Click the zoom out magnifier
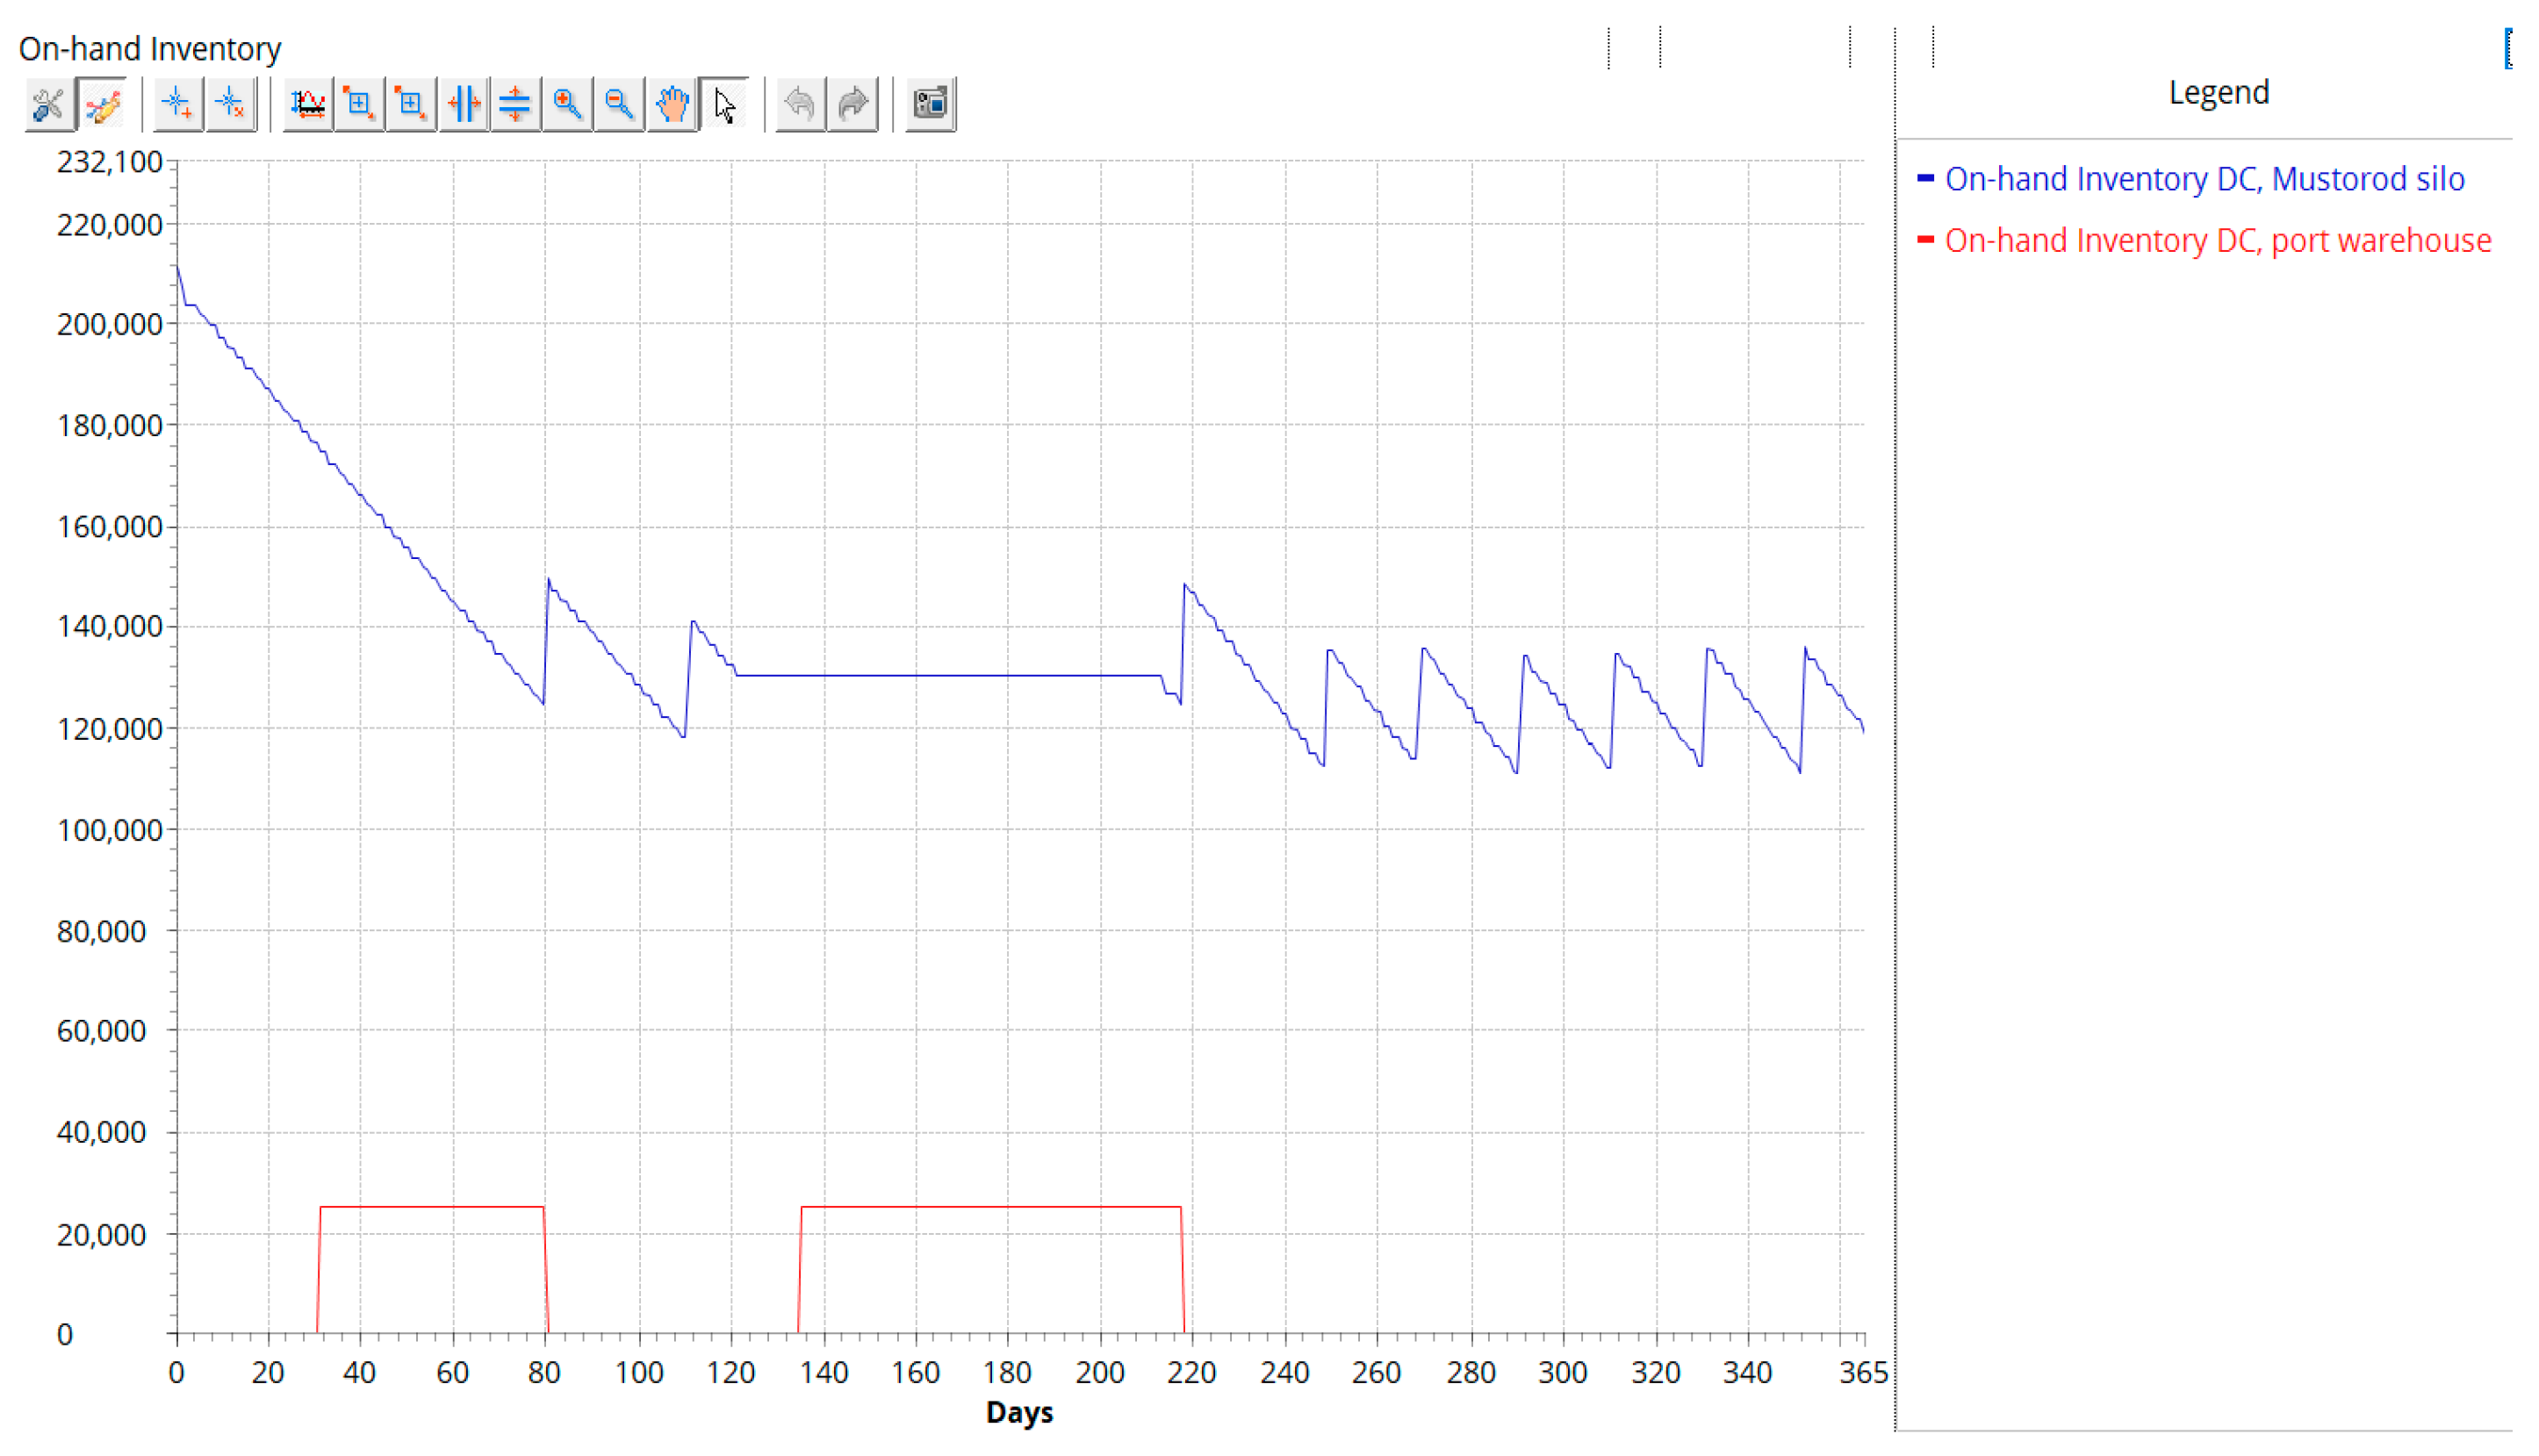This screenshot has height=1456, width=2539. point(619,104)
